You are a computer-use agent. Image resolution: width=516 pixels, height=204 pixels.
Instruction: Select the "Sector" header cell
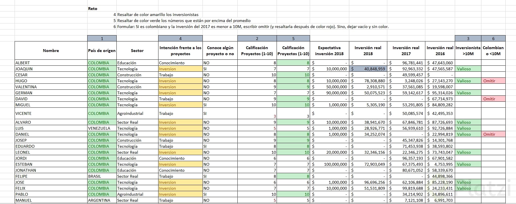pos(137,51)
